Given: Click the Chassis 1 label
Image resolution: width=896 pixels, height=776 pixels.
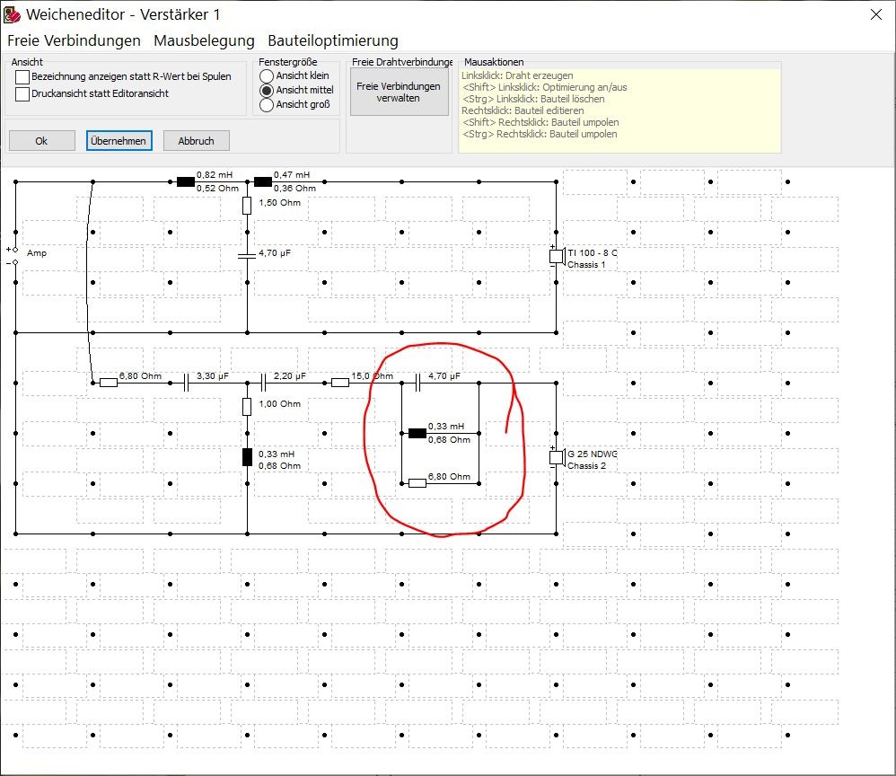Looking at the screenshot, I should pos(586,265).
